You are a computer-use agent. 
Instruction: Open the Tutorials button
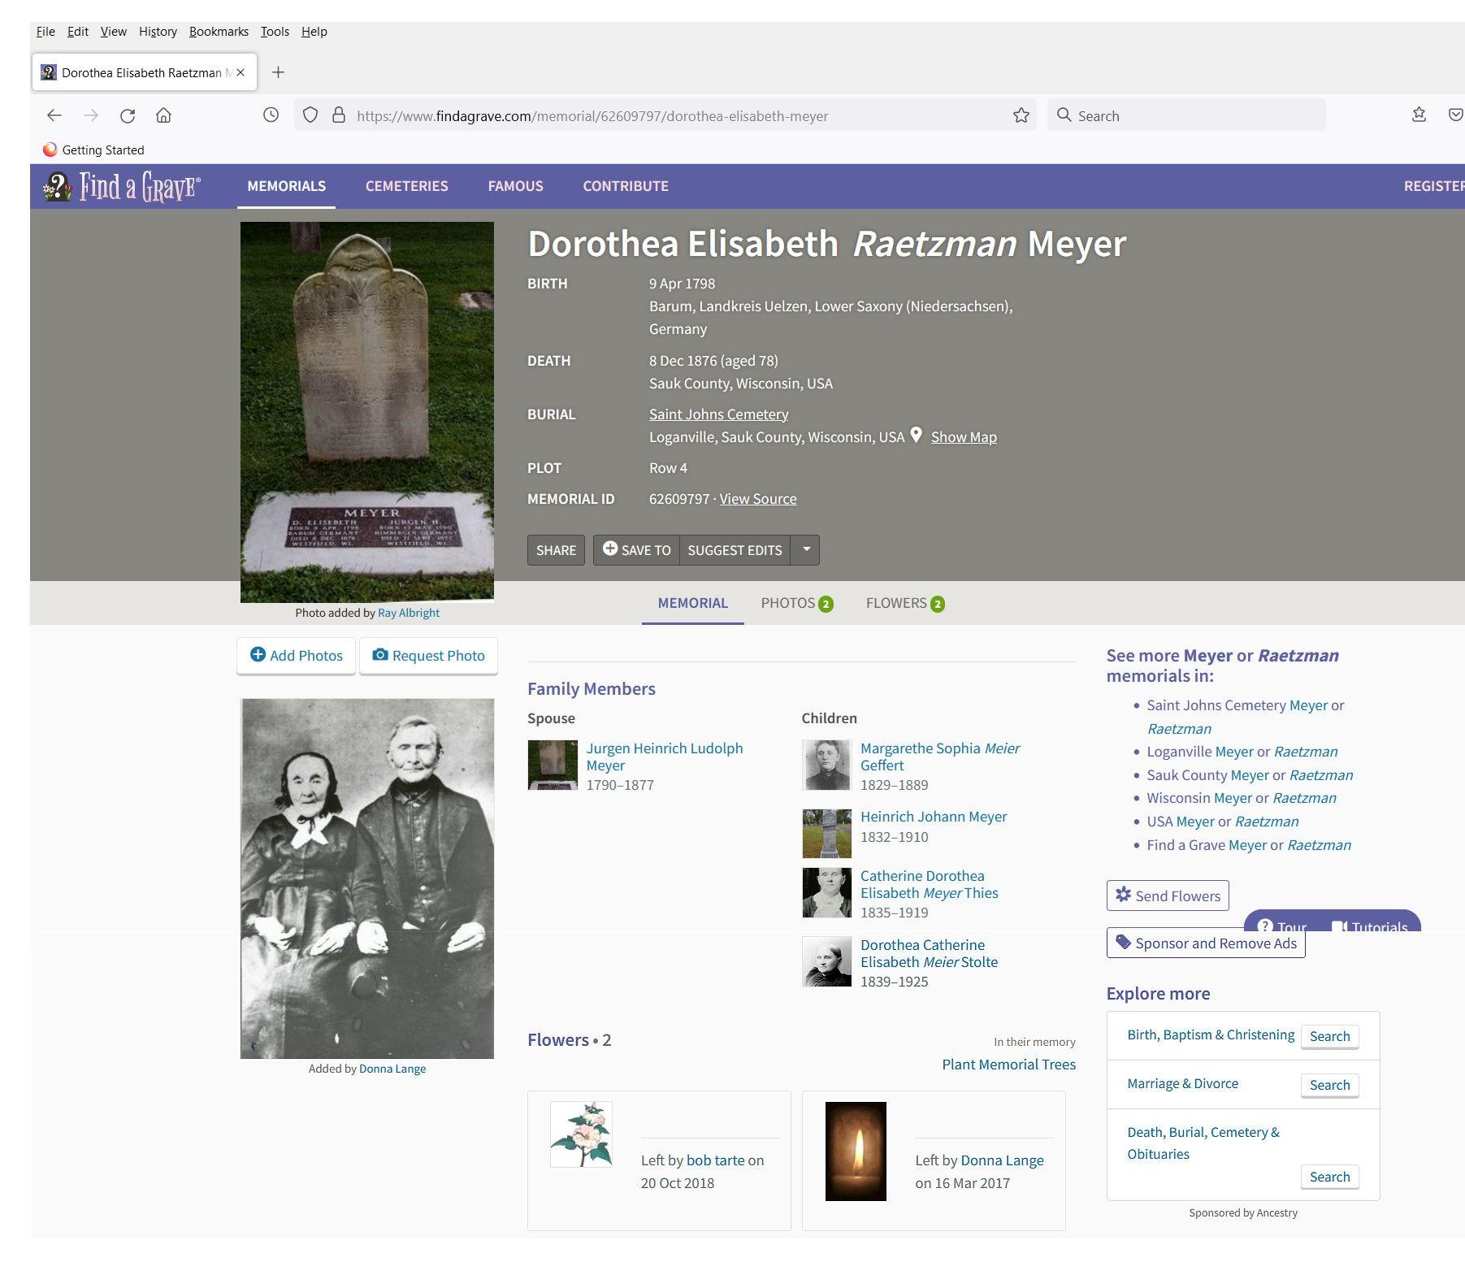(1371, 925)
